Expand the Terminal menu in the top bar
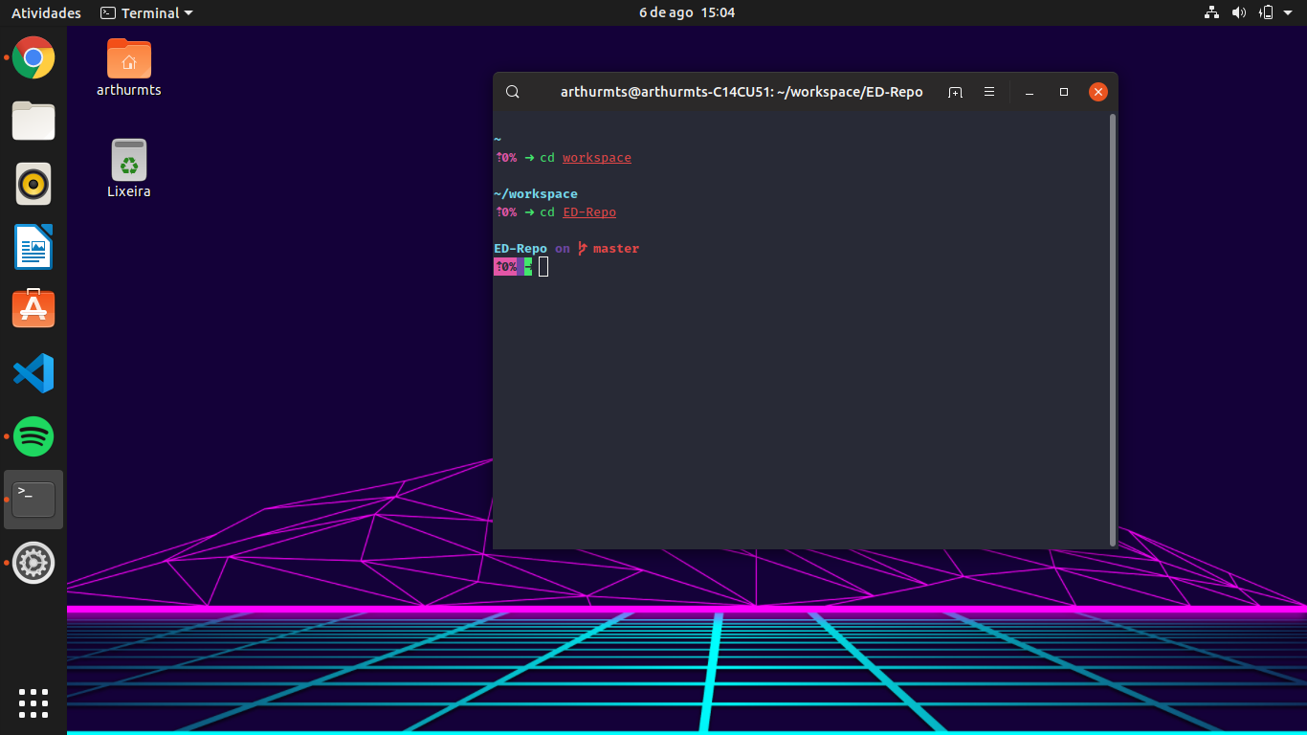Viewport: 1307px width, 735px height. [145, 12]
